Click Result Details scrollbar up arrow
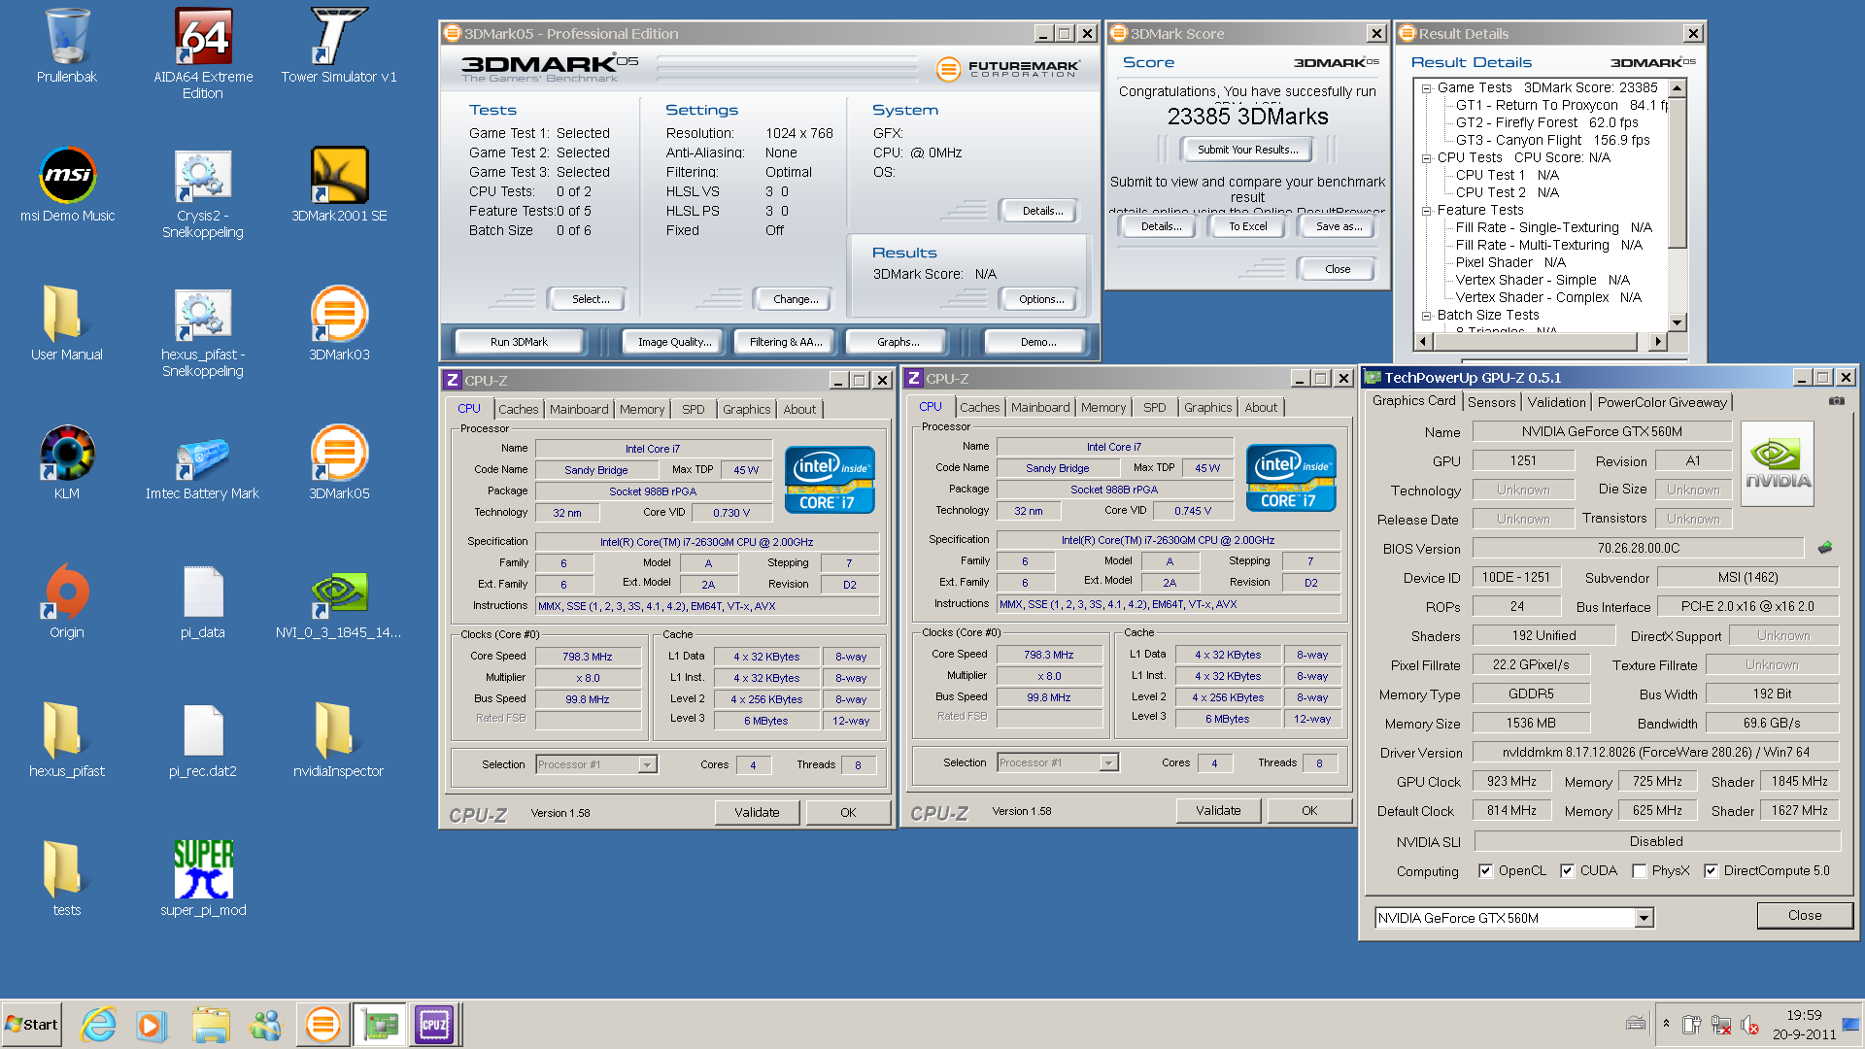This screenshot has width=1865, height=1049. point(1677,88)
